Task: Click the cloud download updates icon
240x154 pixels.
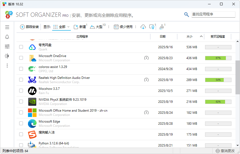Action: click(143, 27)
